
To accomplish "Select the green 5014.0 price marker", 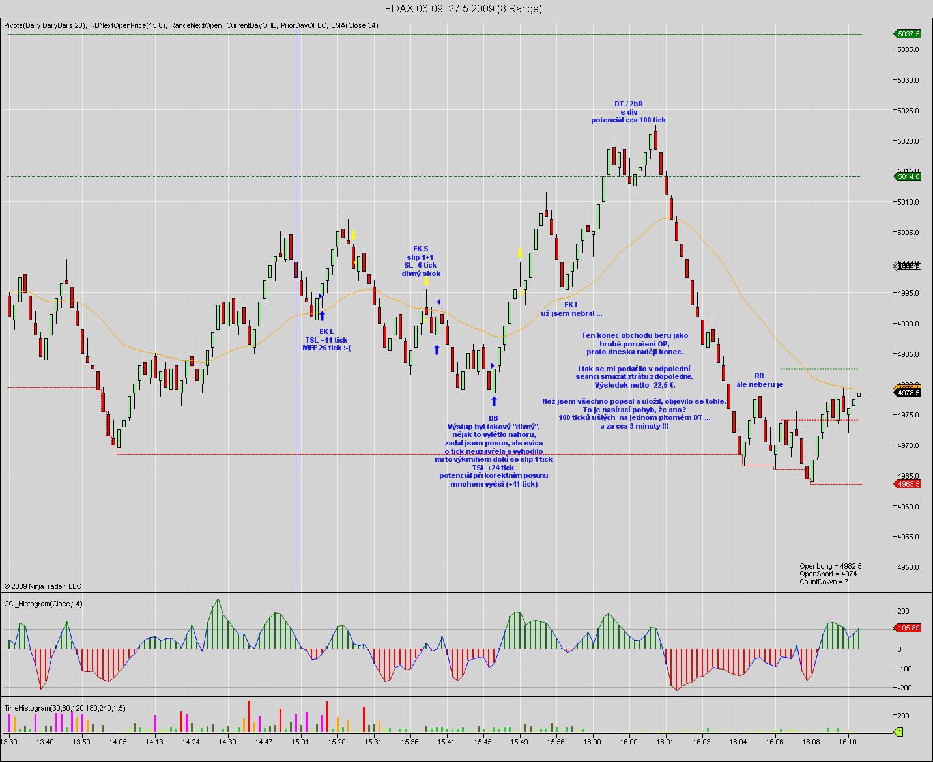I will [x=908, y=176].
